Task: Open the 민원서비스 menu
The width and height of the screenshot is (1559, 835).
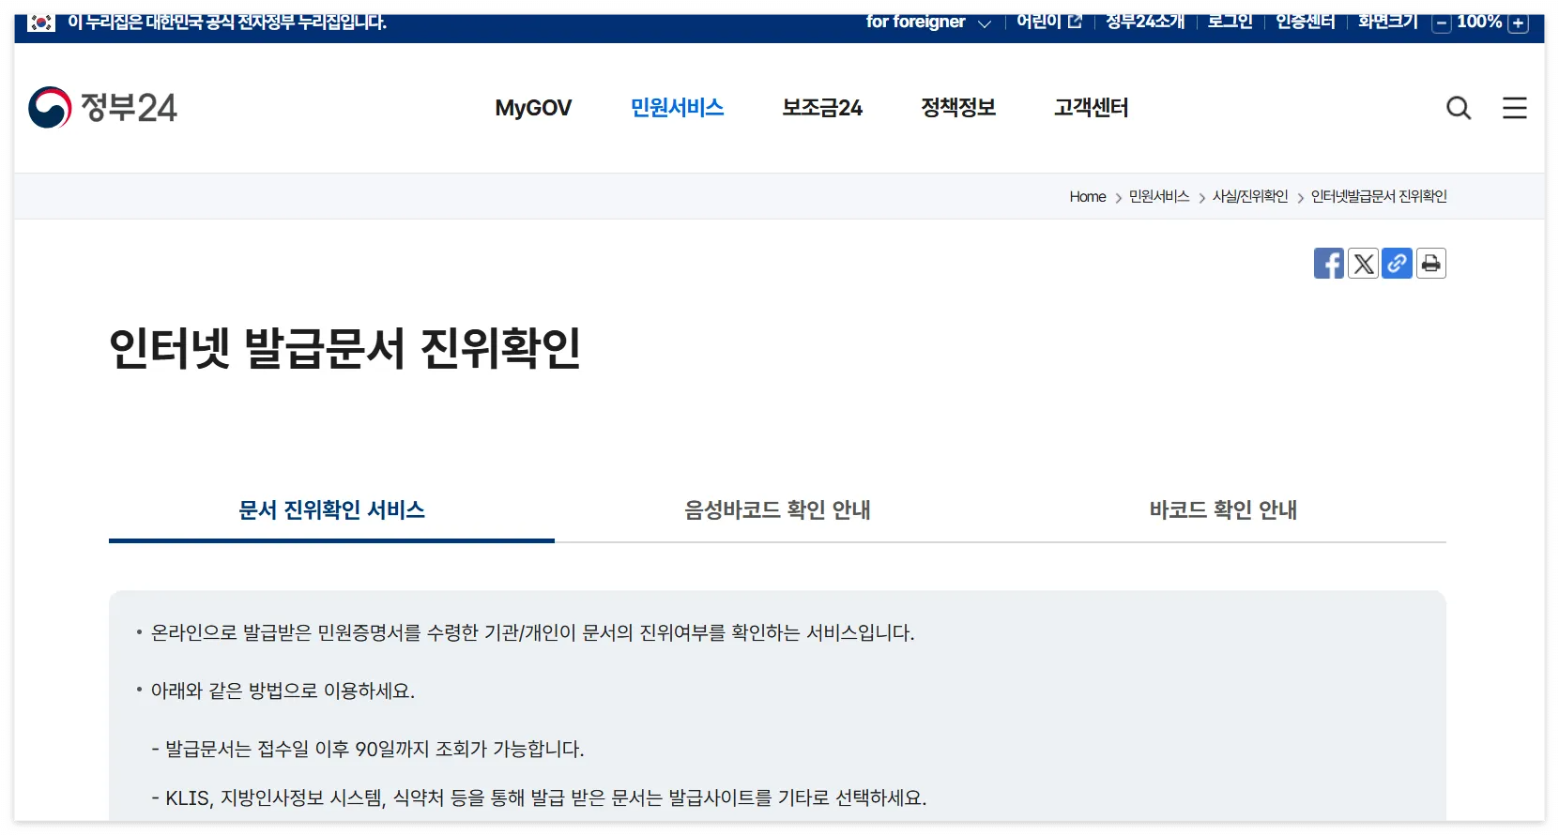Action: coord(678,108)
